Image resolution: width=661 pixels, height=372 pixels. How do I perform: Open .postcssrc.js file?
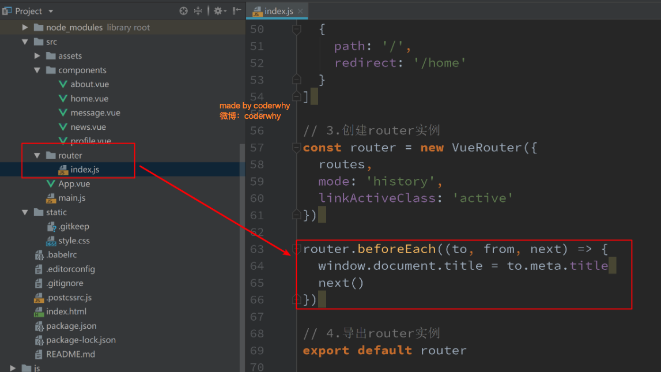click(69, 298)
